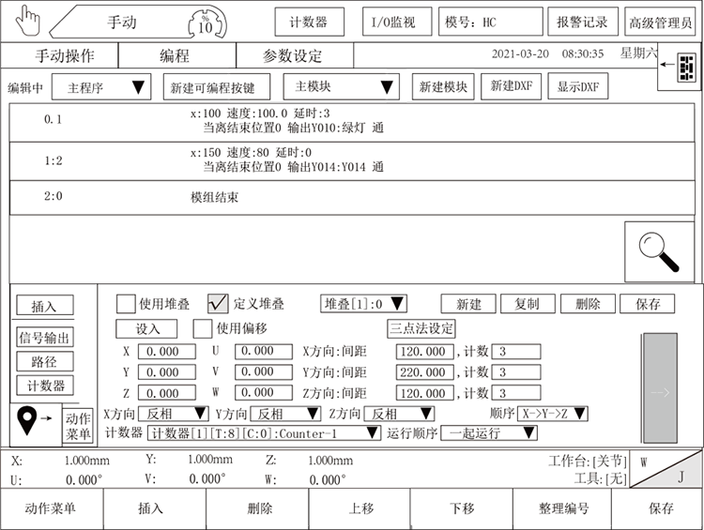Enable the 使用堆叠 checkbox
This screenshot has height=530, width=704.
coord(126,304)
